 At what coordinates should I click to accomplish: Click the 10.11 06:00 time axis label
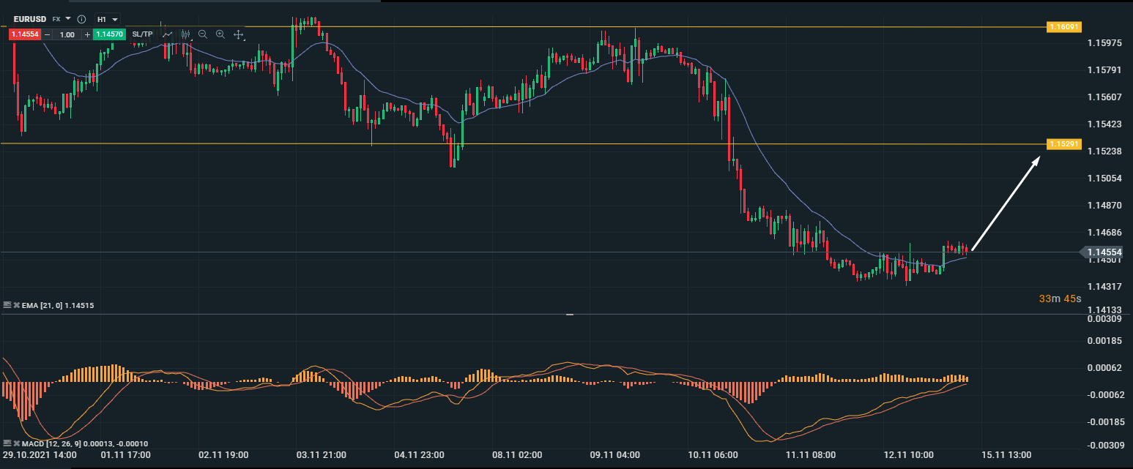pyautogui.click(x=713, y=455)
